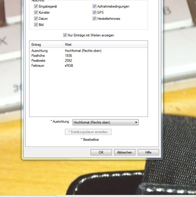Uncheck 'Nur Einträge mit Werten anzeigen'
Viewport: 196px width, 197px height.
coord(65,35)
